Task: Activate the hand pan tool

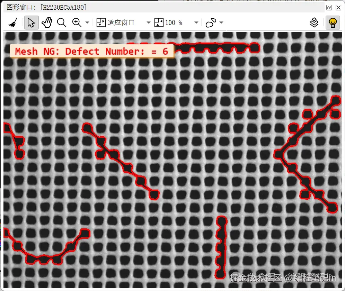Action: (47, 22)
